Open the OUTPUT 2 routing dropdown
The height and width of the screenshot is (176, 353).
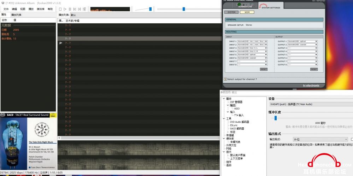(302, 45)
